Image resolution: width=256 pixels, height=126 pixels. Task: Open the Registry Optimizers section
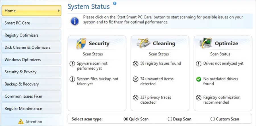coord(32,35)
